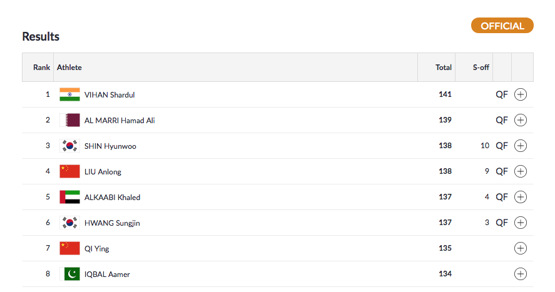Viewport: 555px width, 292px height.
Task: Click China flag beside LIU Anlong
Action: click(69, 171)
